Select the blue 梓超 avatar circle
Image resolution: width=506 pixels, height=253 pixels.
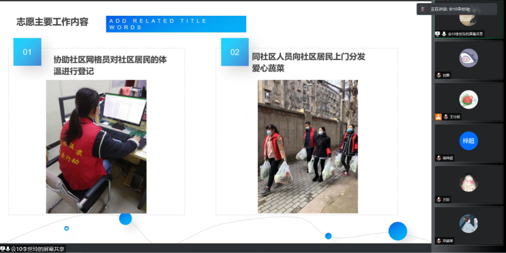pyautogui.click(x=468, y=141)
